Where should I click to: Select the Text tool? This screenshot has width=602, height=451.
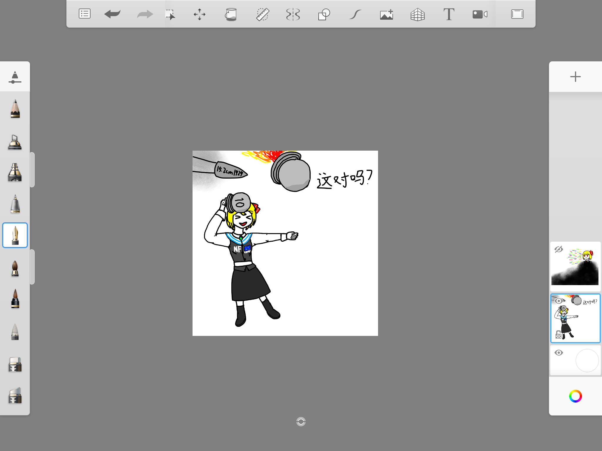tap(449, 14)
